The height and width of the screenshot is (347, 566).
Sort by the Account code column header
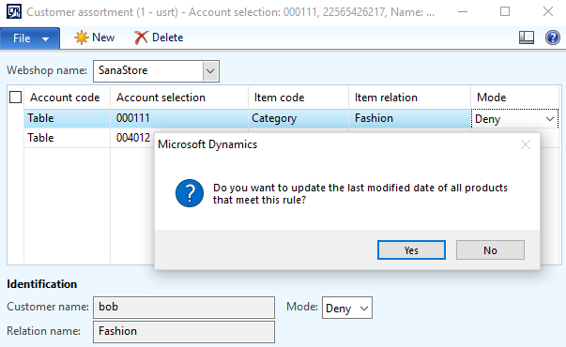pyautogui.click(x=68, y=98)
